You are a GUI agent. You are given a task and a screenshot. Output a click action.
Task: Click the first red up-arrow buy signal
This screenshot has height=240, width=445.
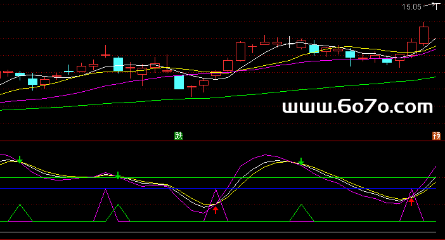[x=216, y=210]
